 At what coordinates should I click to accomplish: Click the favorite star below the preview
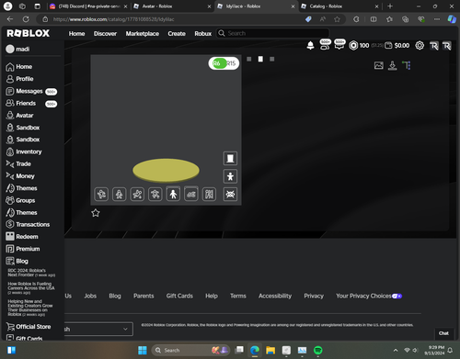pyautogui.click(x=96, y=213)
